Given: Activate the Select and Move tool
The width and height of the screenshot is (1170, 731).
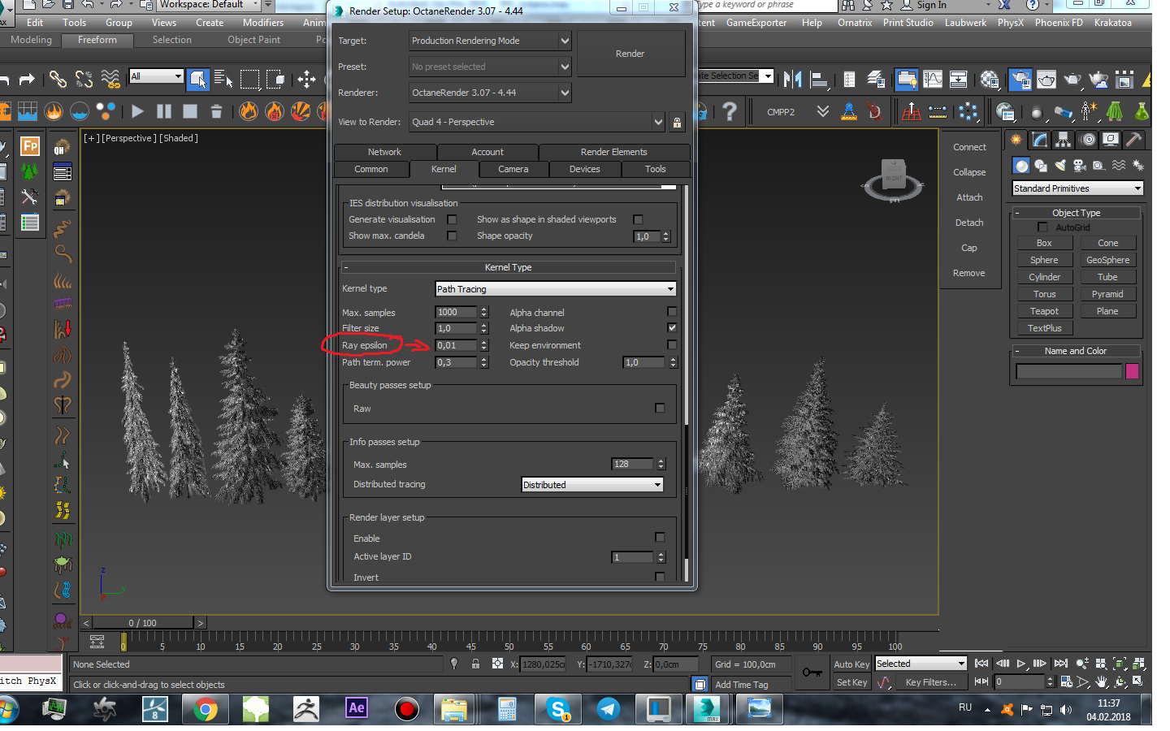Looking at the screenshot, I should coord(306,79).
